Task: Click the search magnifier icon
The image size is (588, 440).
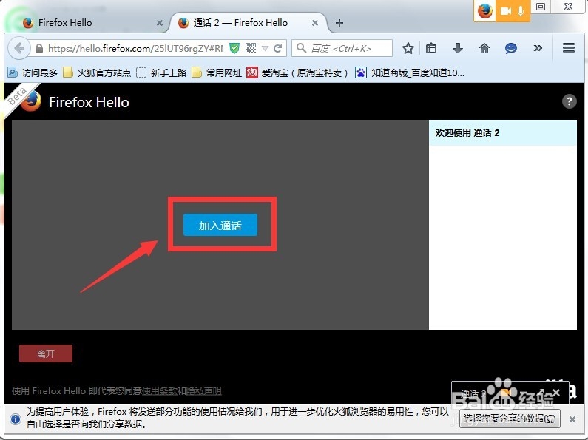Action: (301, 48)
